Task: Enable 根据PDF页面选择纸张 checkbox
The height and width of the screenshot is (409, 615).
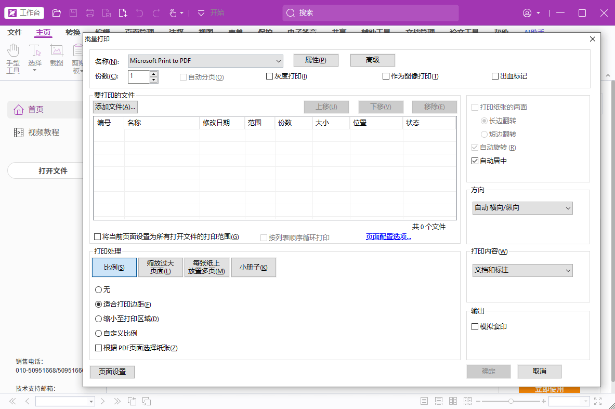Action: (x=98, y=348)
